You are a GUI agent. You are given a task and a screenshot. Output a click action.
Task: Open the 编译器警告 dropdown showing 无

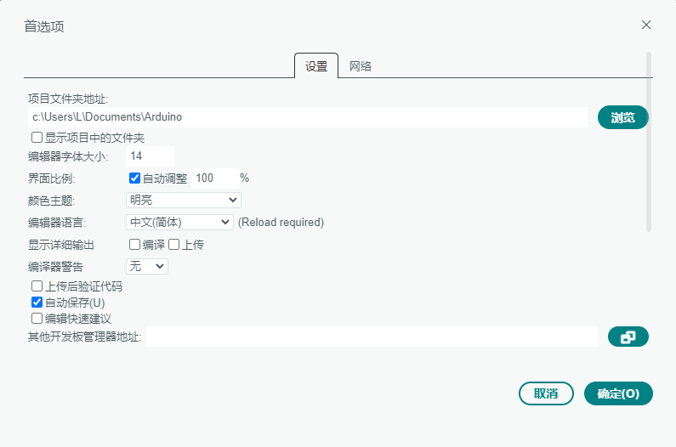(146, 267)
